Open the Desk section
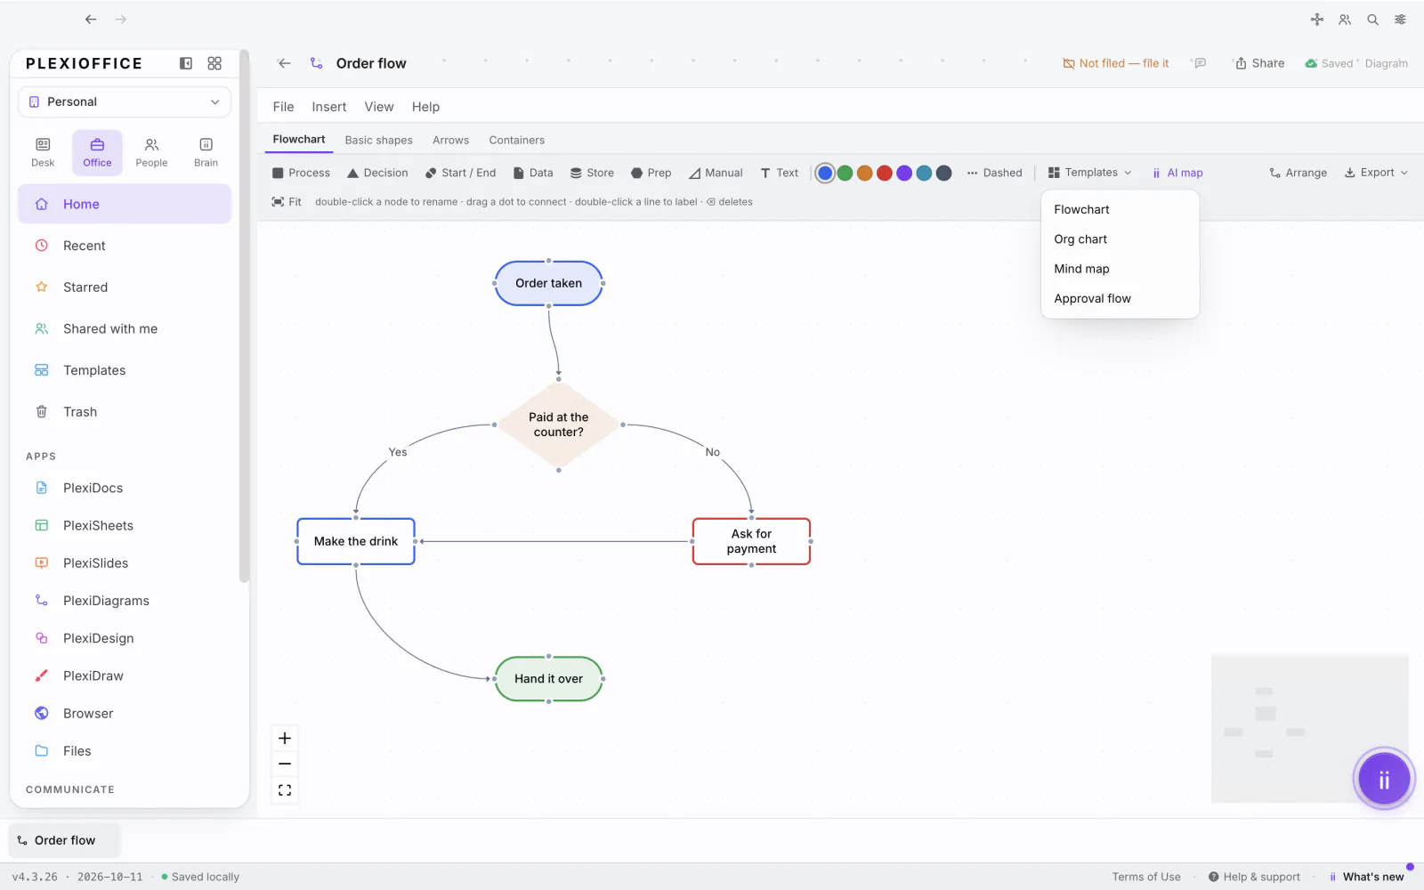1424x890 pixels. [43, 152]
